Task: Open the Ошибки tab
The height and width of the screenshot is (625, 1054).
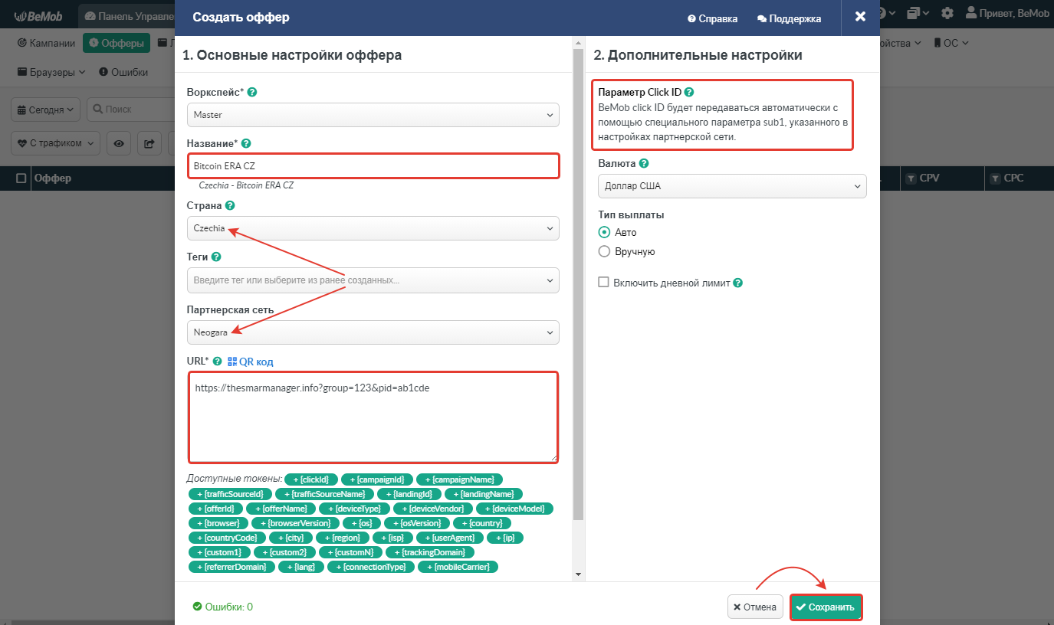Action: pos(123,72)
